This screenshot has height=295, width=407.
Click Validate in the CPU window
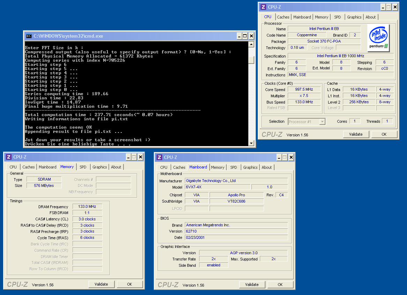click(356, 134)
